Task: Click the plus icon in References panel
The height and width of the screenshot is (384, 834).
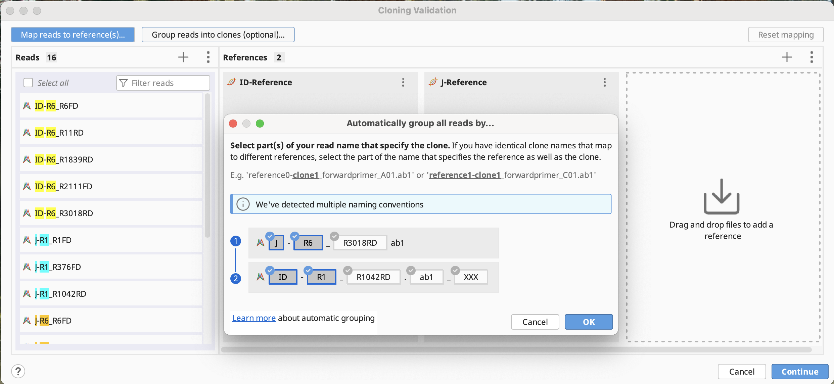Action: click(787, 57)
